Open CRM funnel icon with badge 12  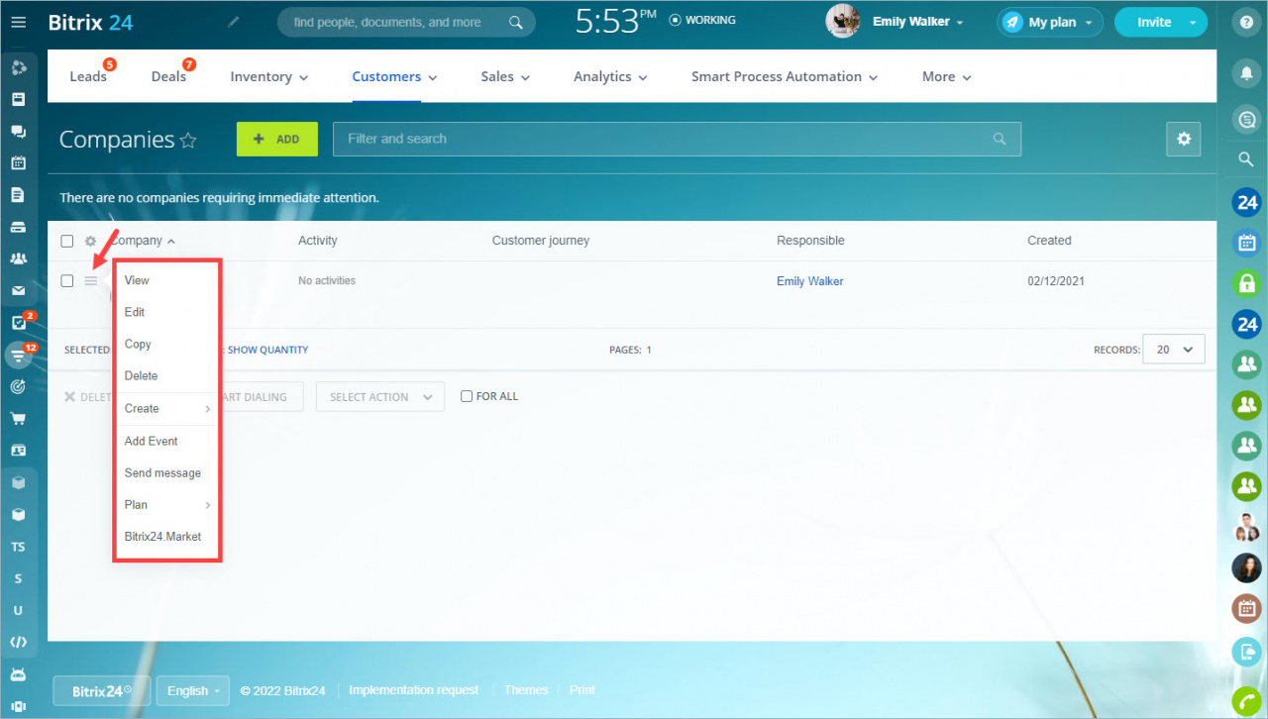pyautogui.click(x=18, y=355)
